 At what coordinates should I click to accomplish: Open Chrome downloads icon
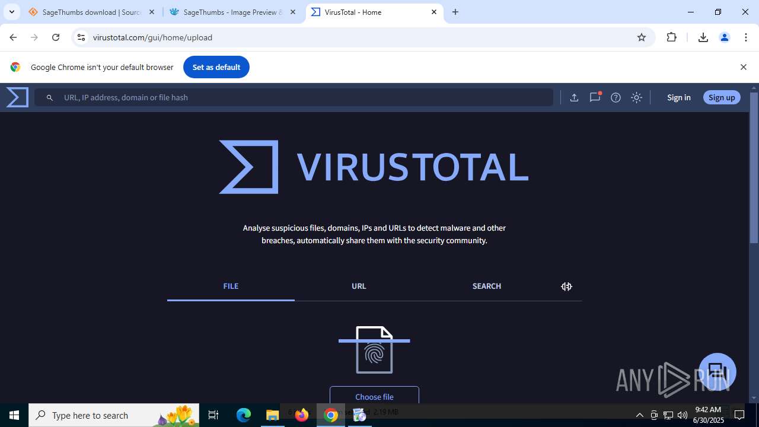703,37
